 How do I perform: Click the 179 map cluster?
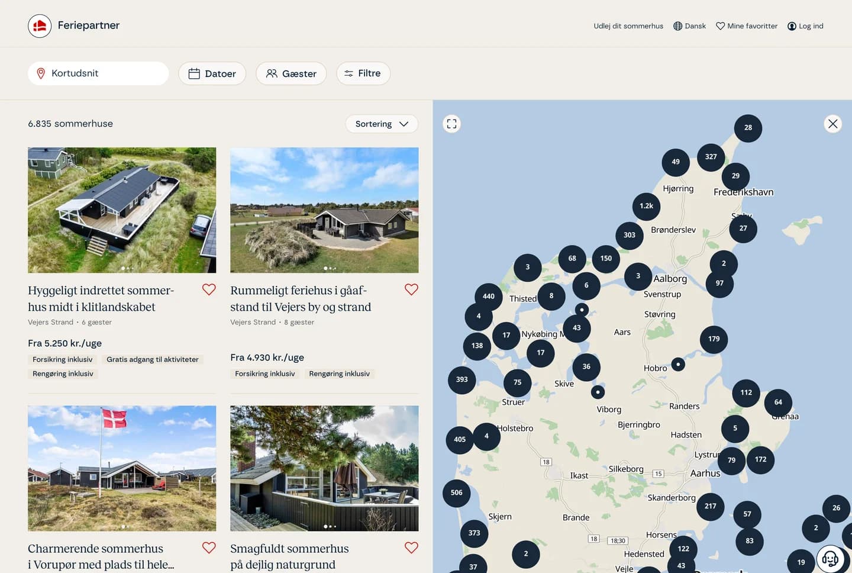pos(714,339)
